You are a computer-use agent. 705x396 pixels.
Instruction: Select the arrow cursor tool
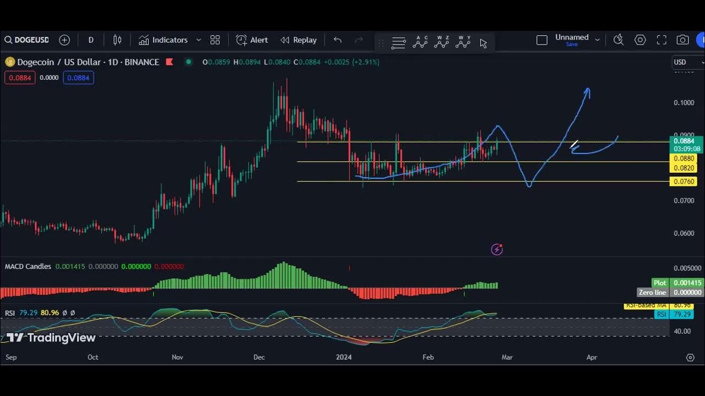[x=484, y=43]
